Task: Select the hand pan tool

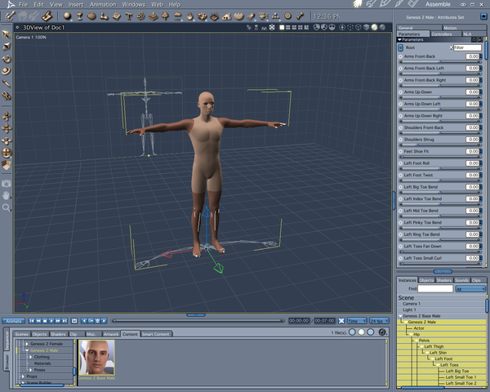Action: pos(7,196)
